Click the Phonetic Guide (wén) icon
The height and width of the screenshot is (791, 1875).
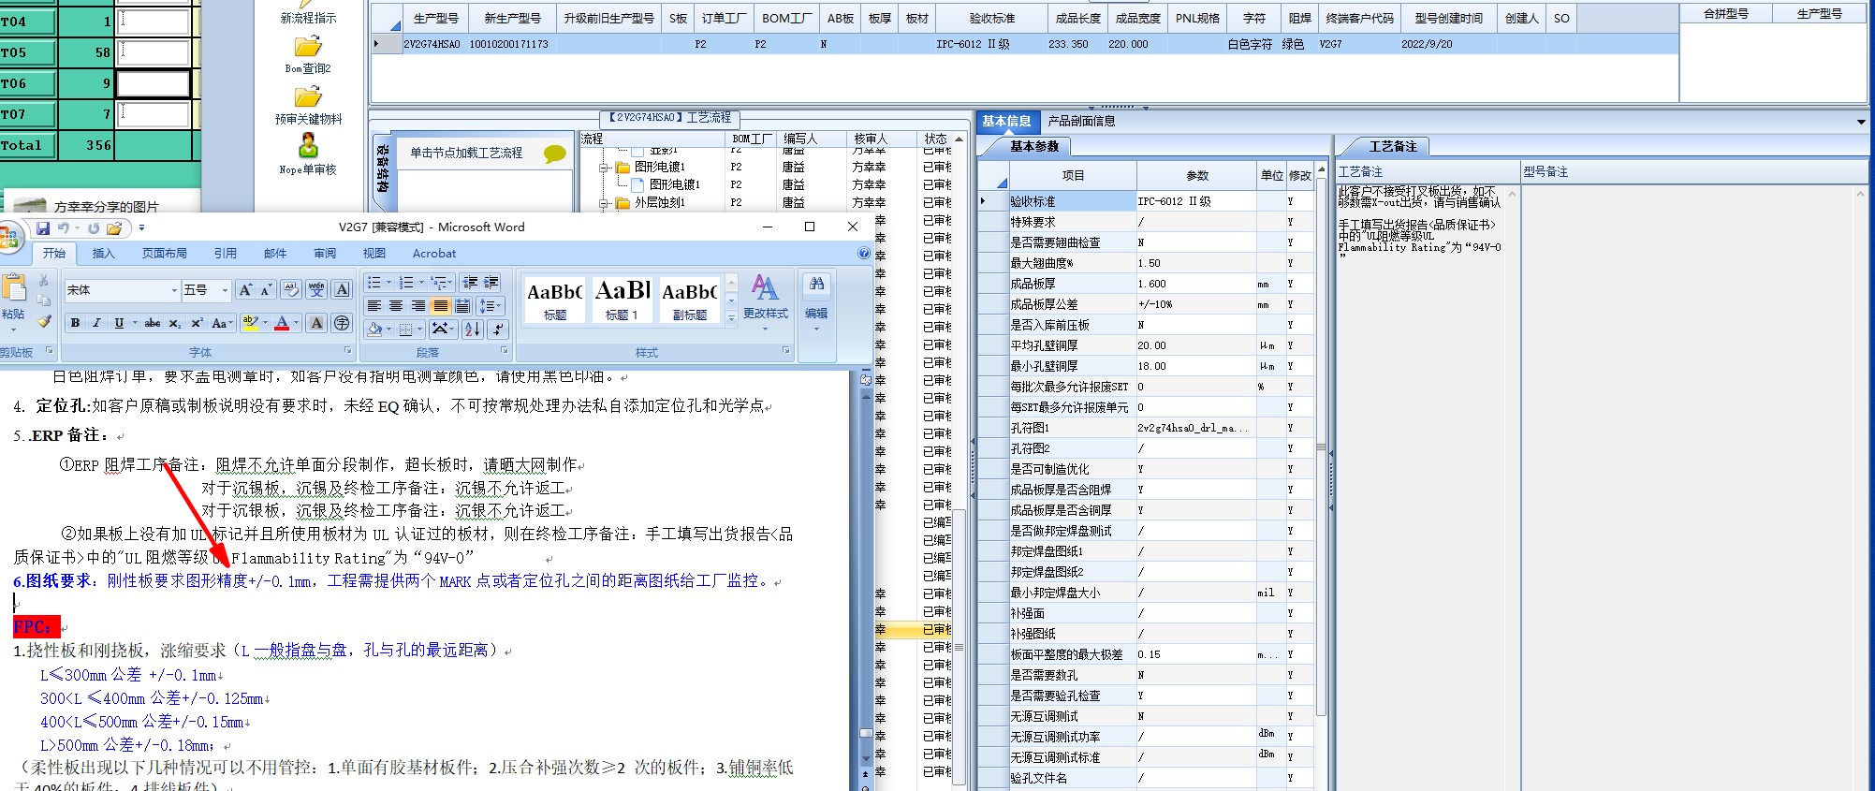316,290
